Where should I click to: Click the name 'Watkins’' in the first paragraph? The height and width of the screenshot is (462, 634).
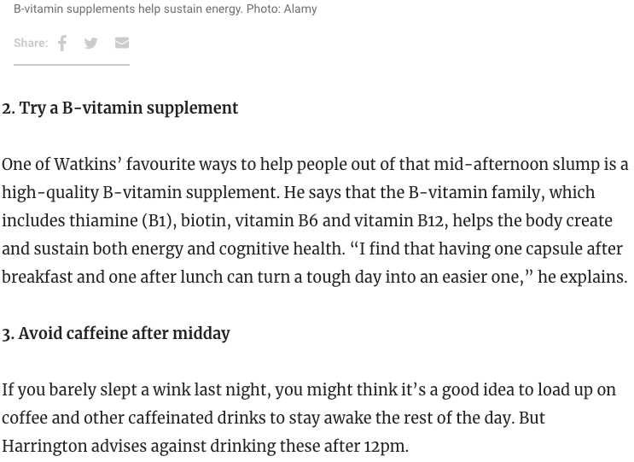point(88,165)
